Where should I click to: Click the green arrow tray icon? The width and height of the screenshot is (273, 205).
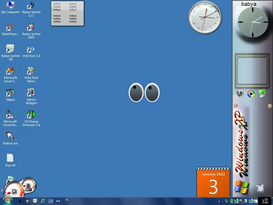point(227,201)
